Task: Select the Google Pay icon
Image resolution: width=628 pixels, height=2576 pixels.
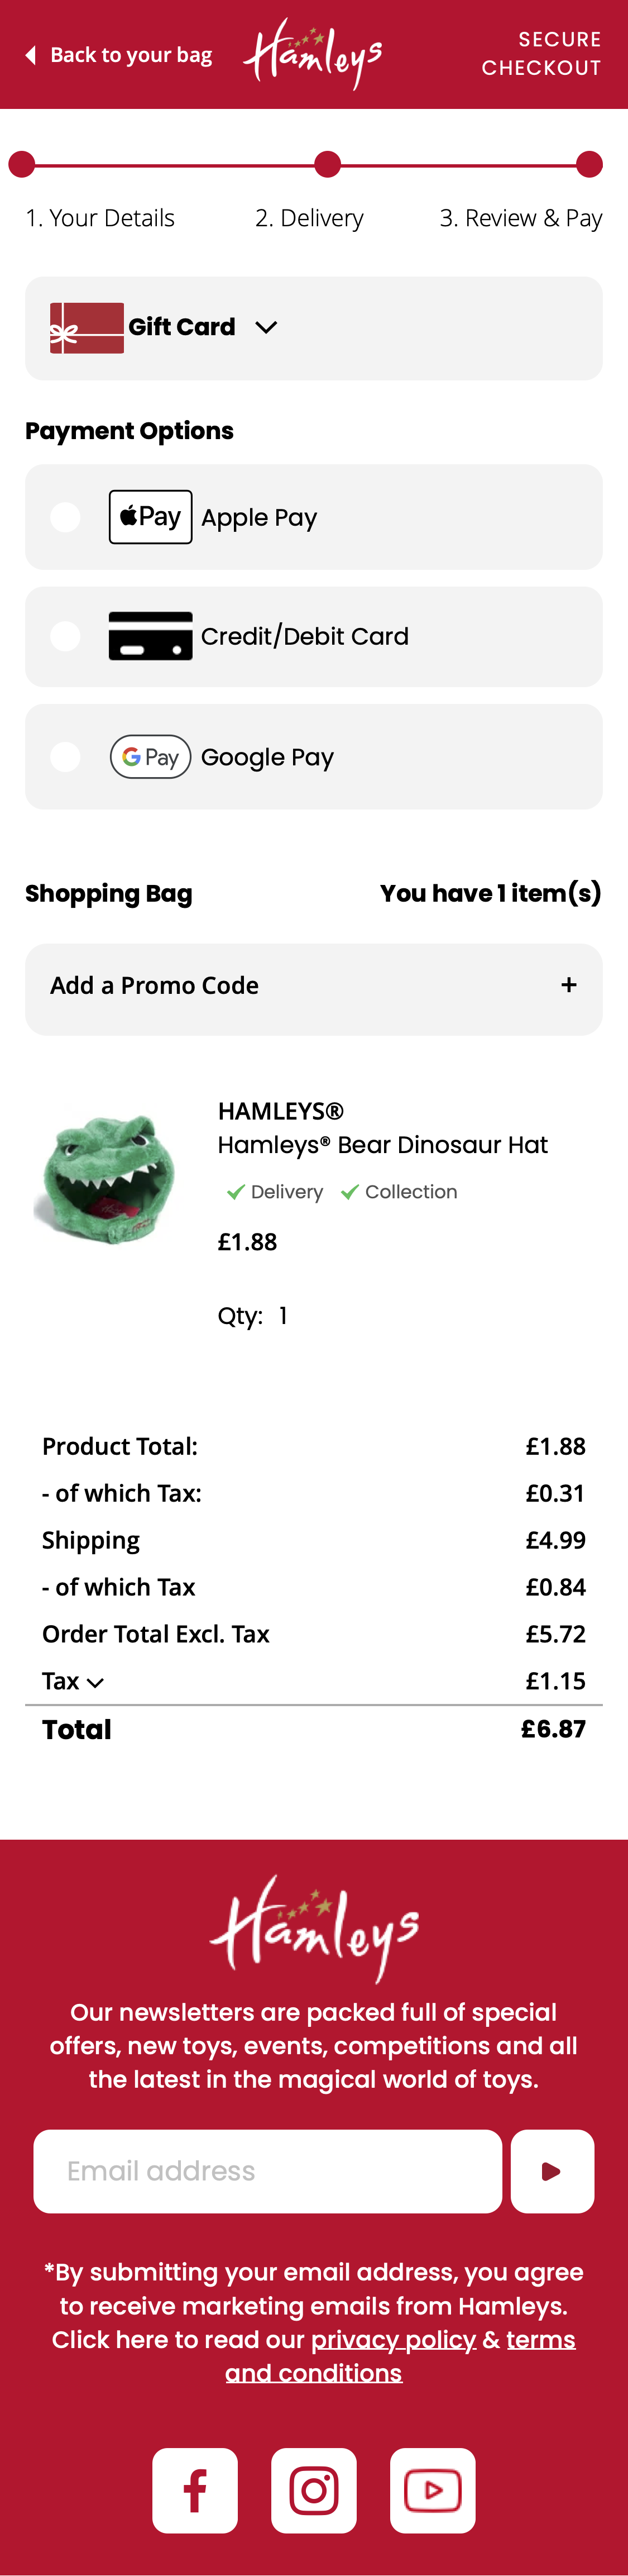Action: click(x=150, y=756)
